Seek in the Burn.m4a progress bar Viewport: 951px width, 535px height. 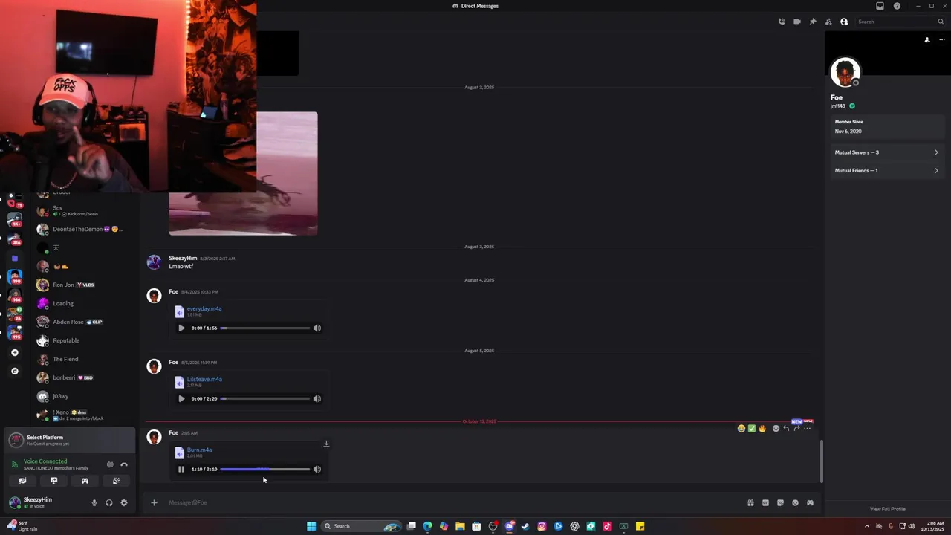point(265,470)
